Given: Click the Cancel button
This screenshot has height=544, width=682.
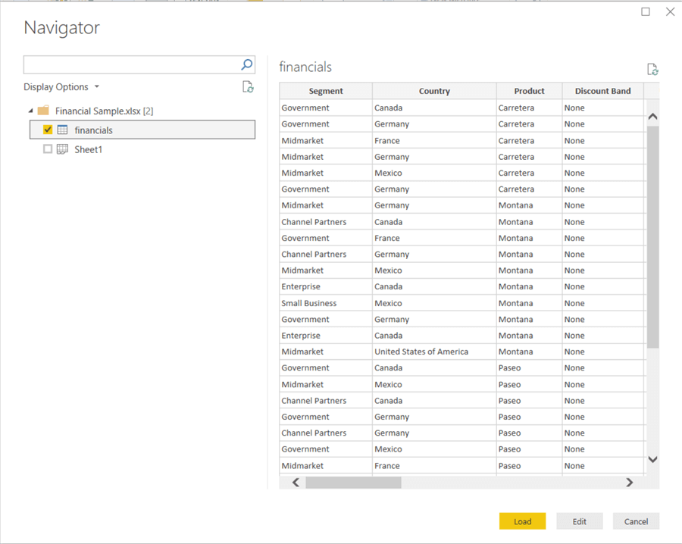Looking at the screenshot, I should pyautogui.click(x=636, y=521).
